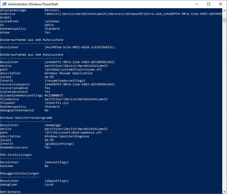Click the vertical scrollbar thumb
227x194 pixels.
pyautogui.click(x=225, y=20)
